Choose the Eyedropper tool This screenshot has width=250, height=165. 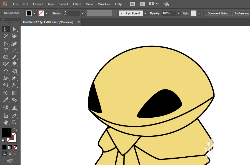[x=6, y=100]
